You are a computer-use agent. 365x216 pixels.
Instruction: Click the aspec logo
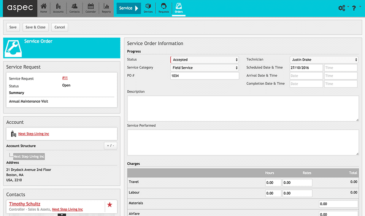click(x=20, y=8)
